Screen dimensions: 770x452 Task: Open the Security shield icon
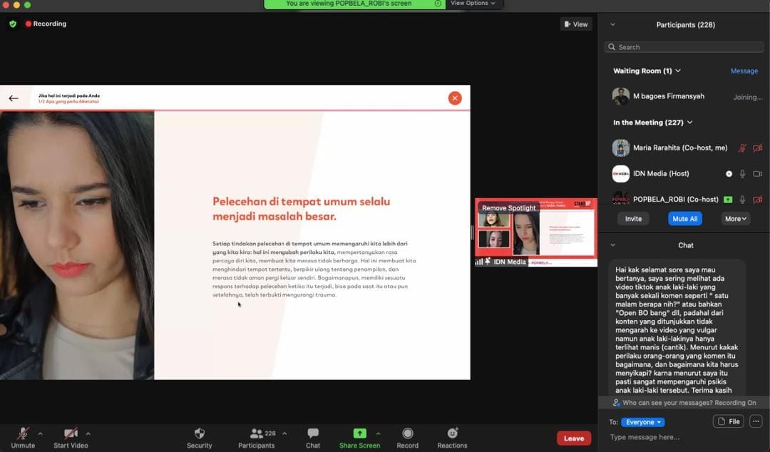coord(200,433)
